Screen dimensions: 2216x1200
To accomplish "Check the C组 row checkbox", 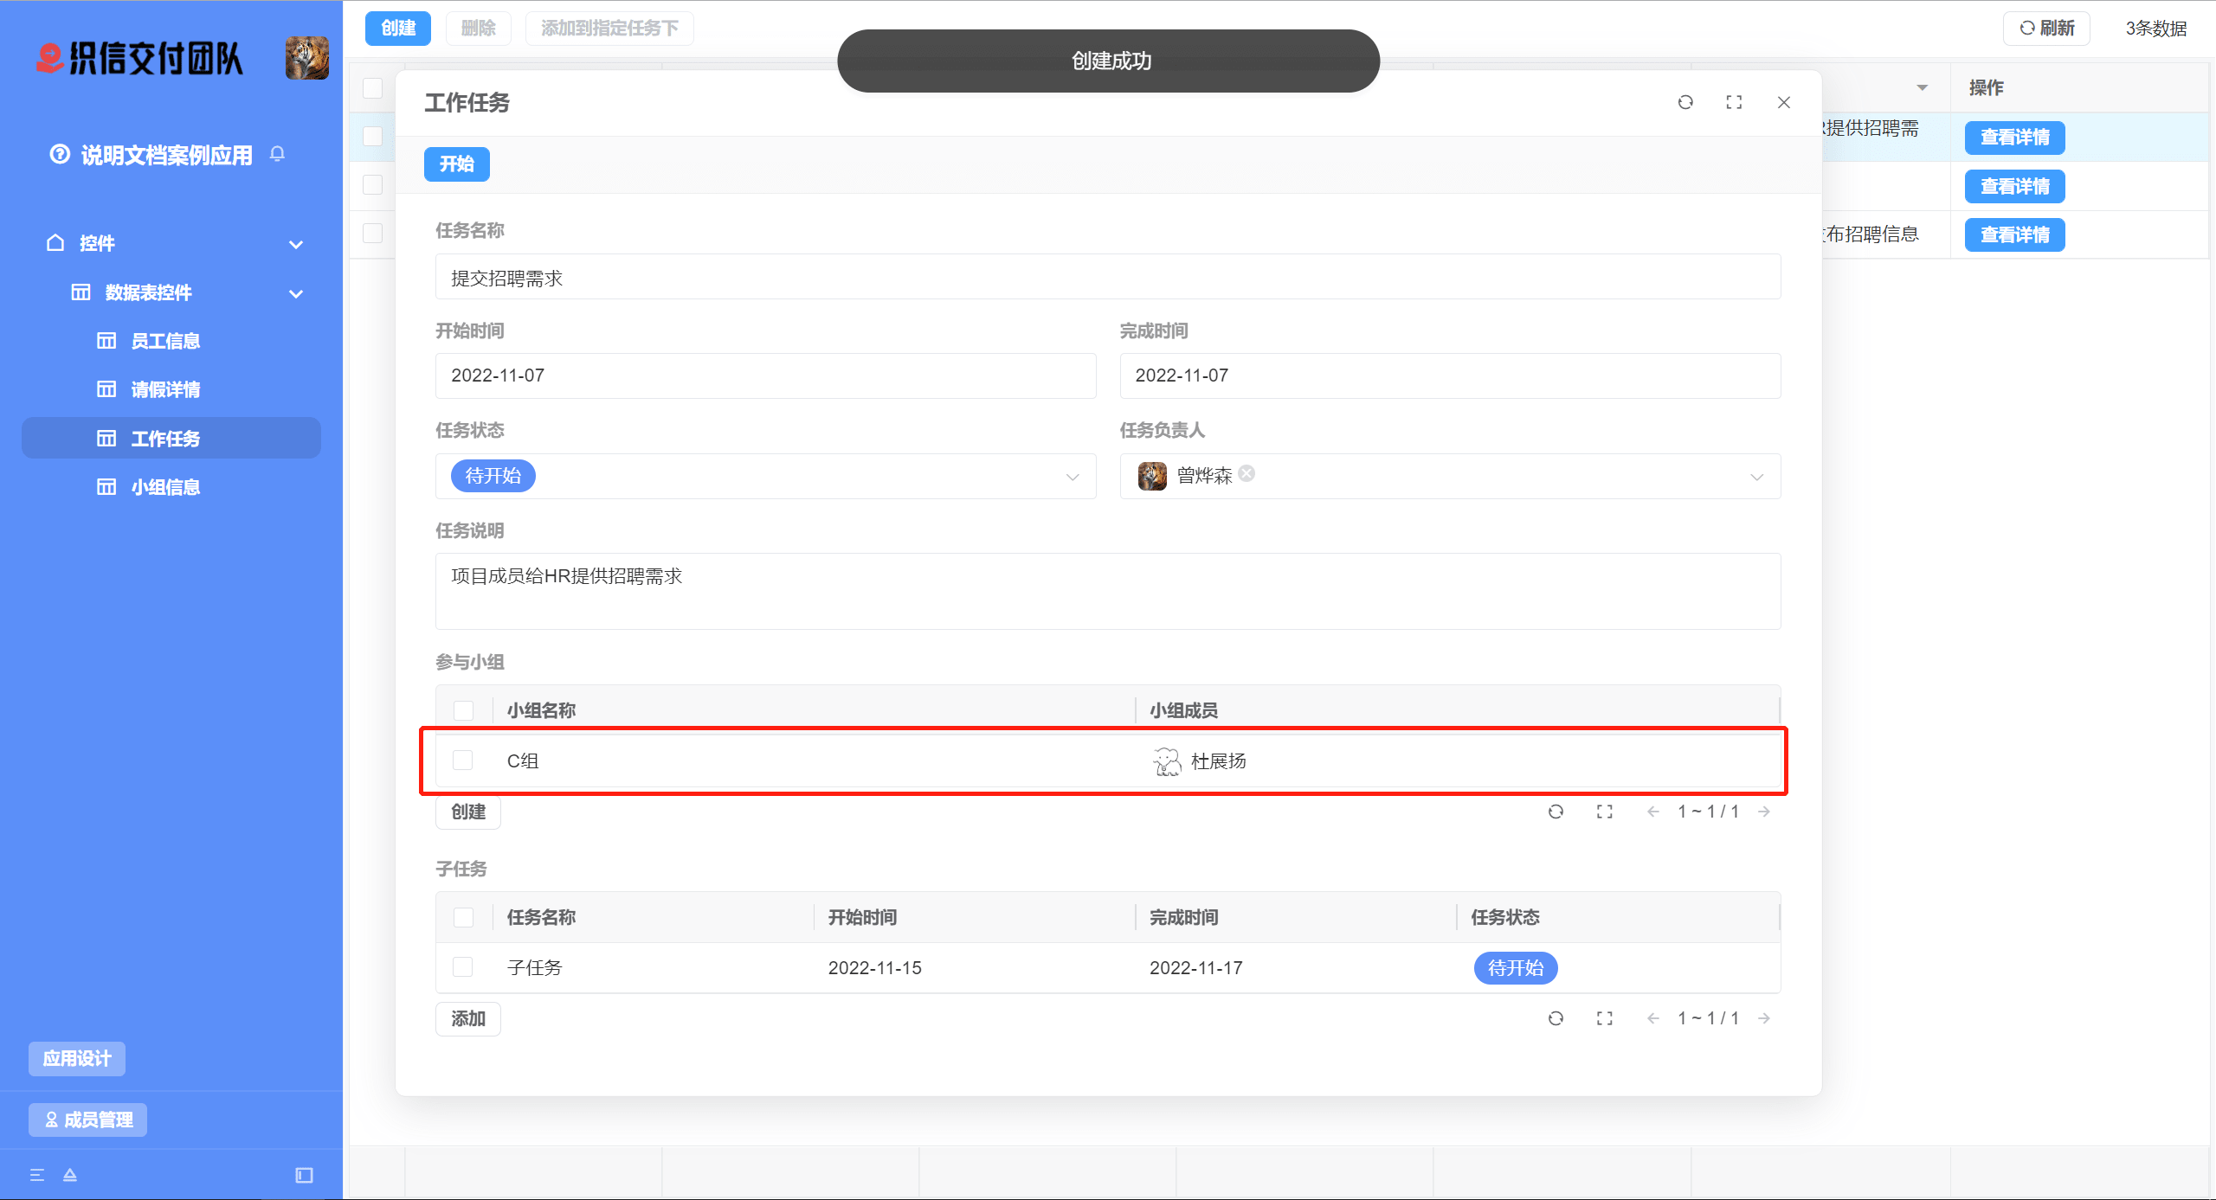I will pos(463,760).
